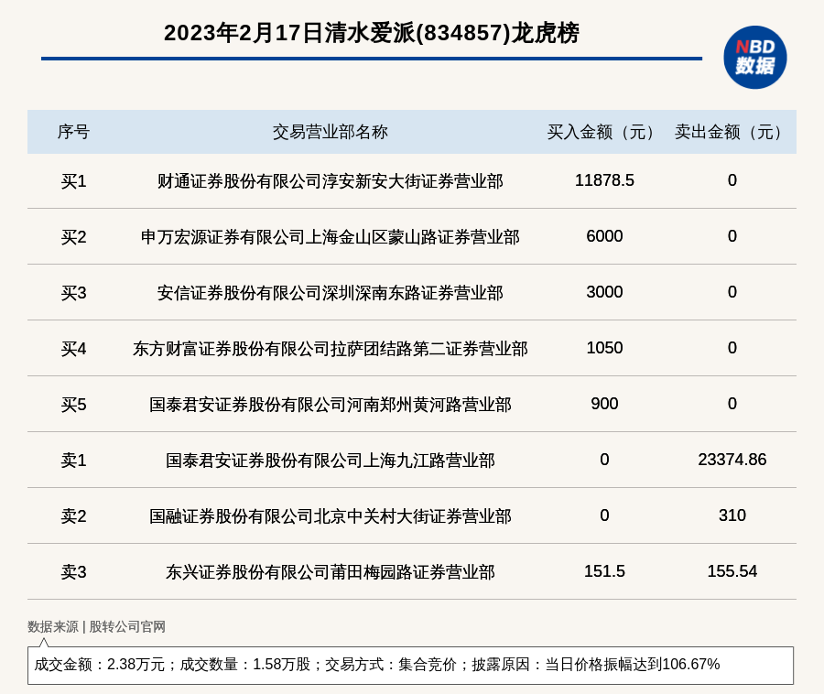Click the buy amount 1050
824x694 pixels.
pyautogui.click(x=604, y=348)
